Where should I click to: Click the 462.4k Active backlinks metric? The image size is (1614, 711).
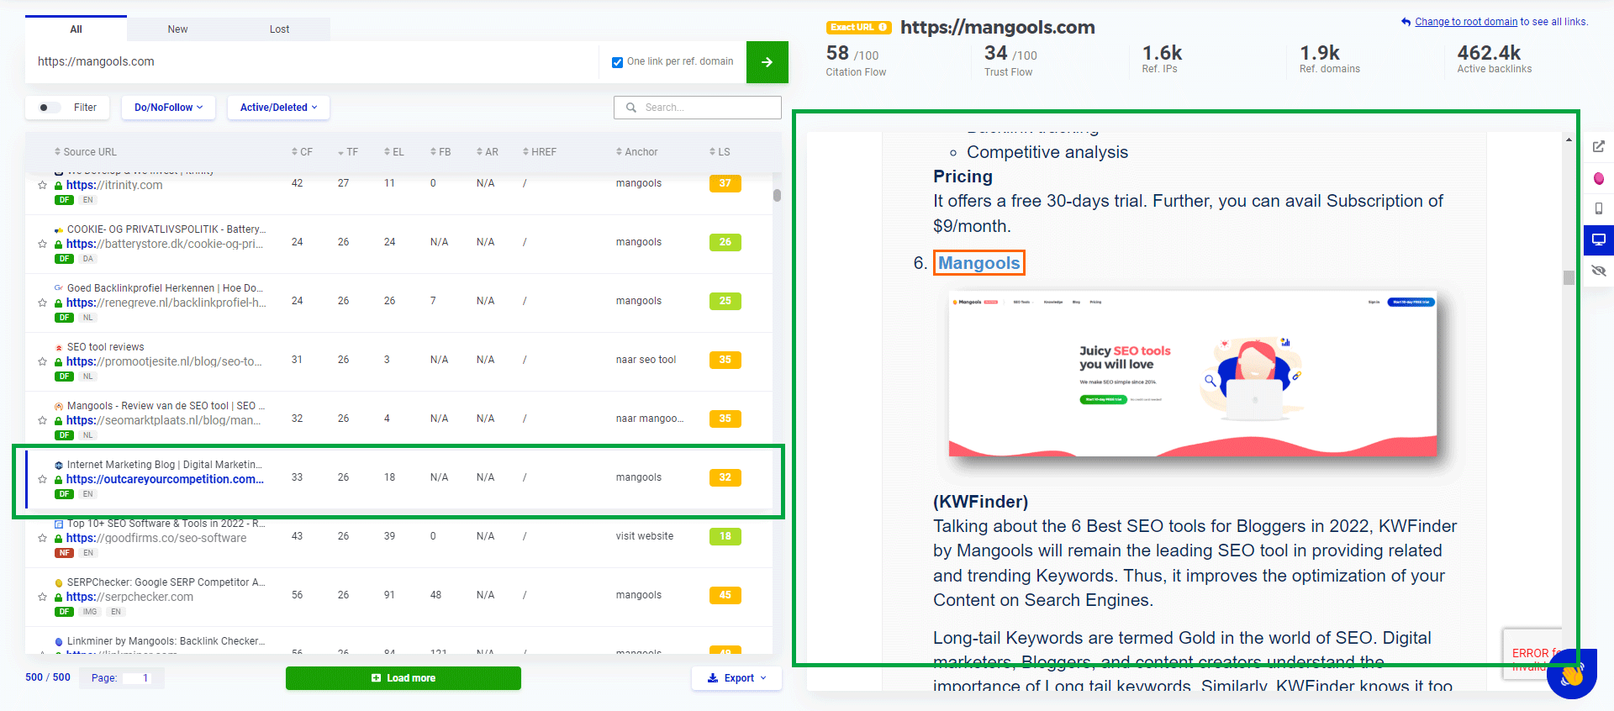[x=1494, y=59]
